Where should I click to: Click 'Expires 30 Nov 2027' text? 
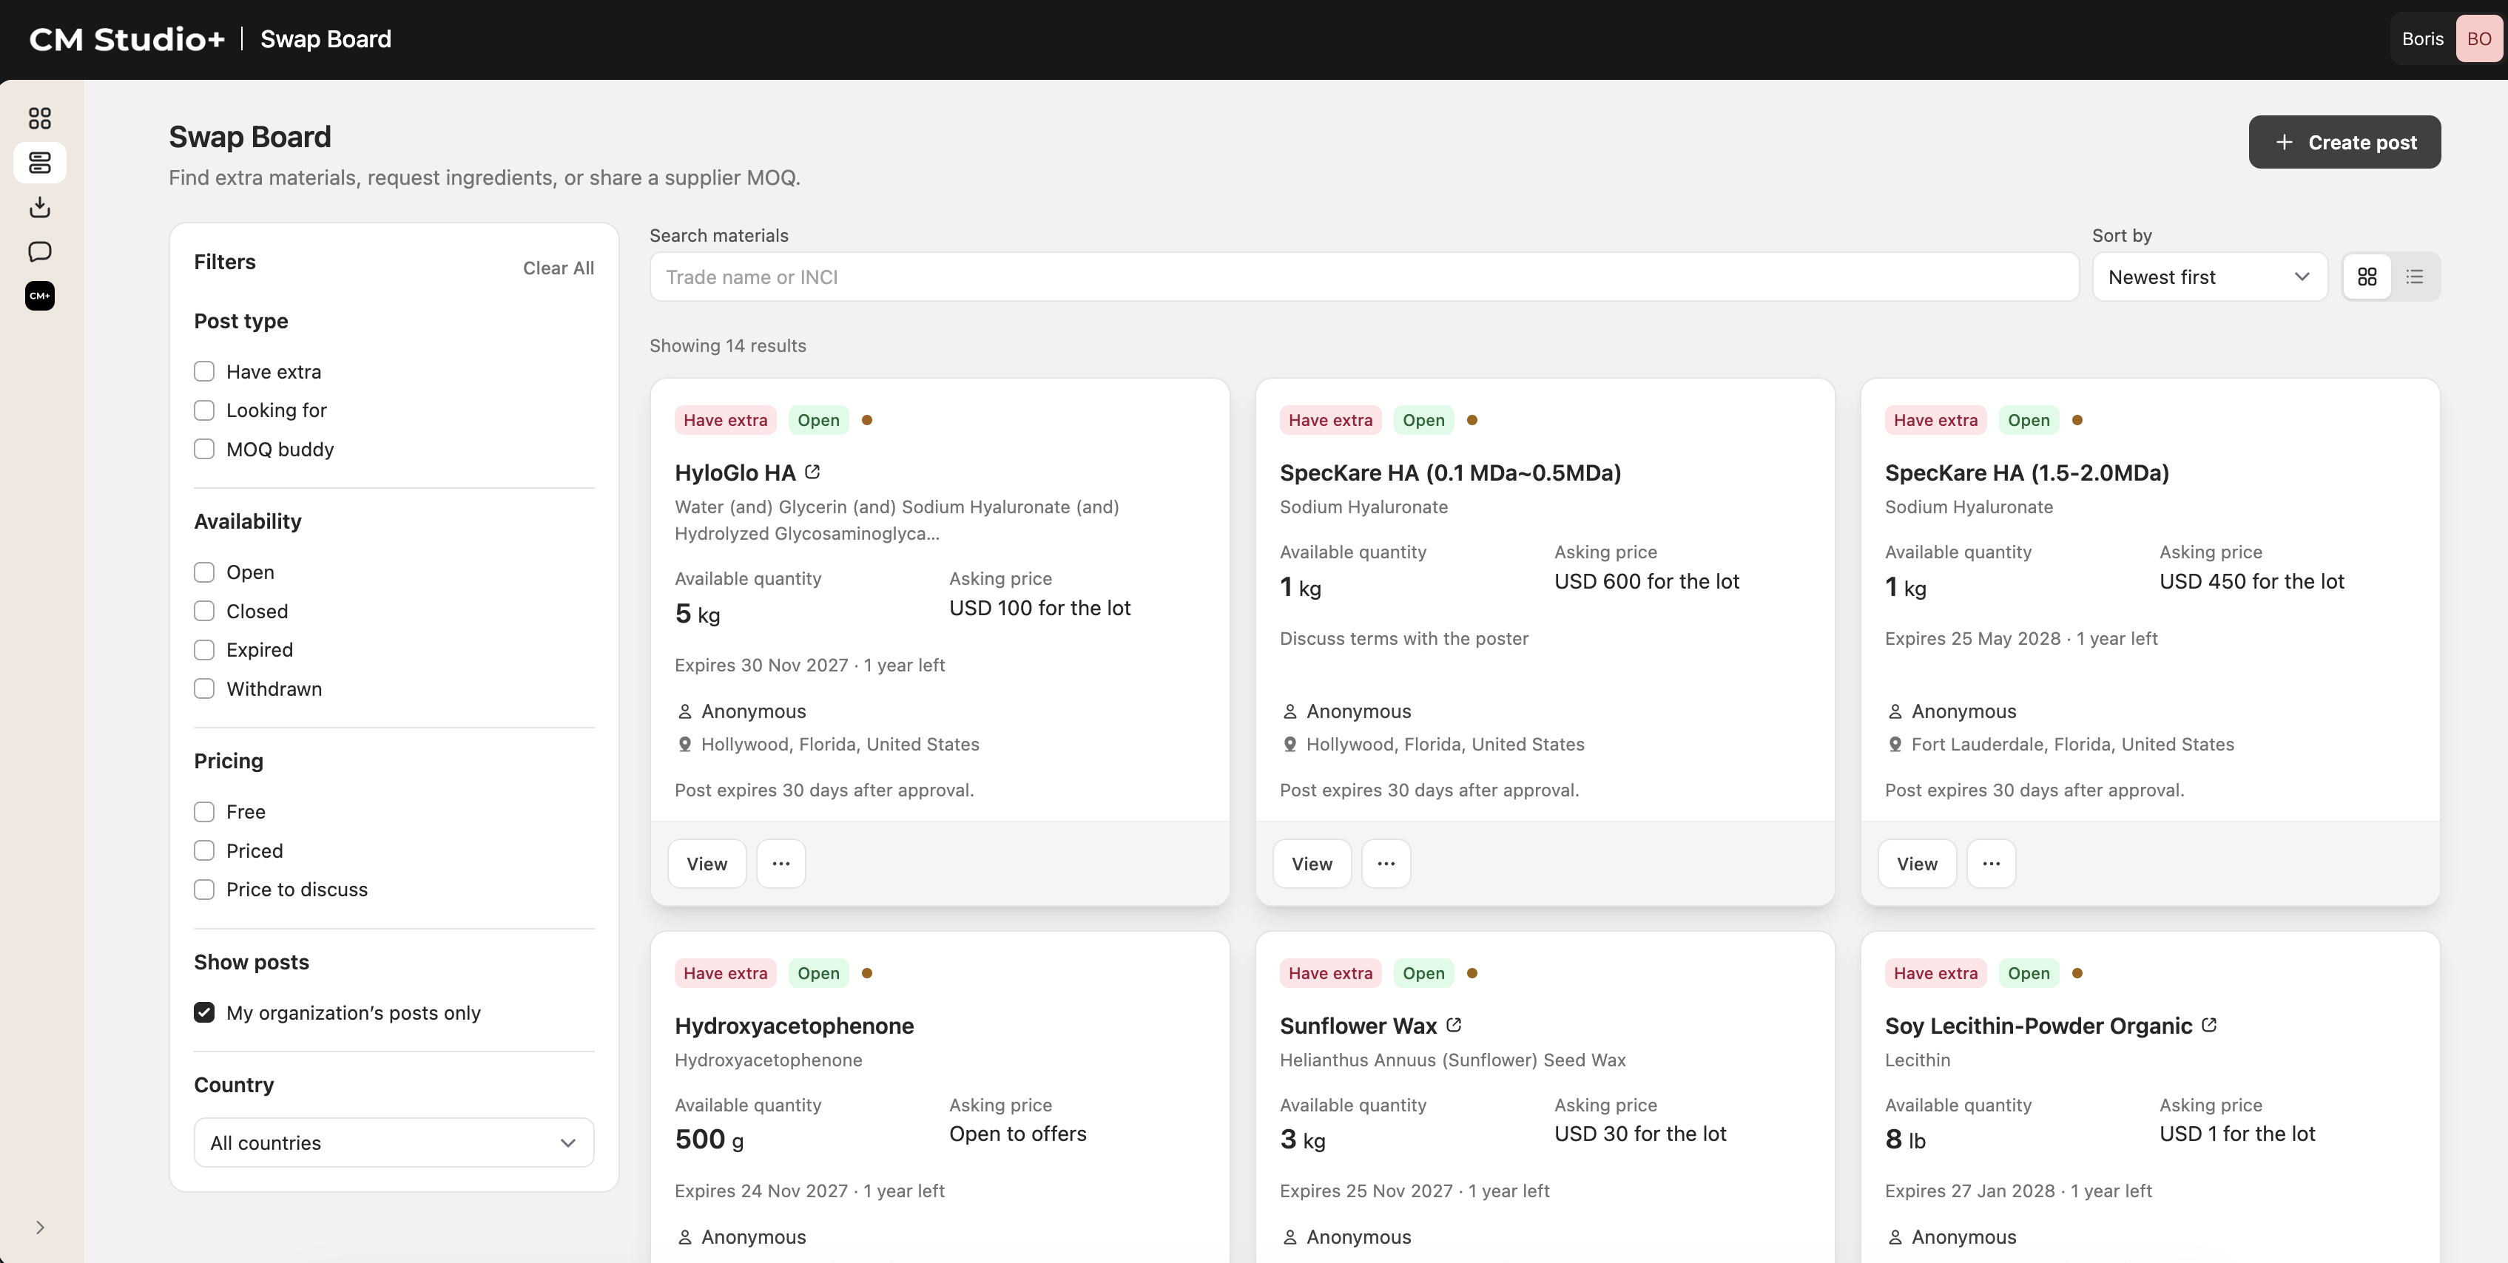pyautogui.click(x=761, y=665)
